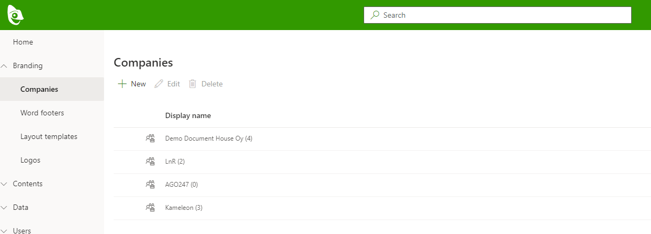This screenshot has height=234, width=651.
Task: Click the plus icon for New
Action: coord(122,84)
